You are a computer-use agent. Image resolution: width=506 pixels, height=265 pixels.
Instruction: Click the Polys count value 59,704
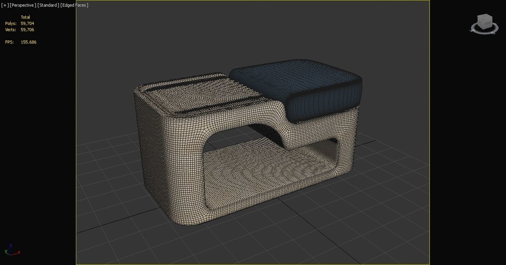(27, 23)
